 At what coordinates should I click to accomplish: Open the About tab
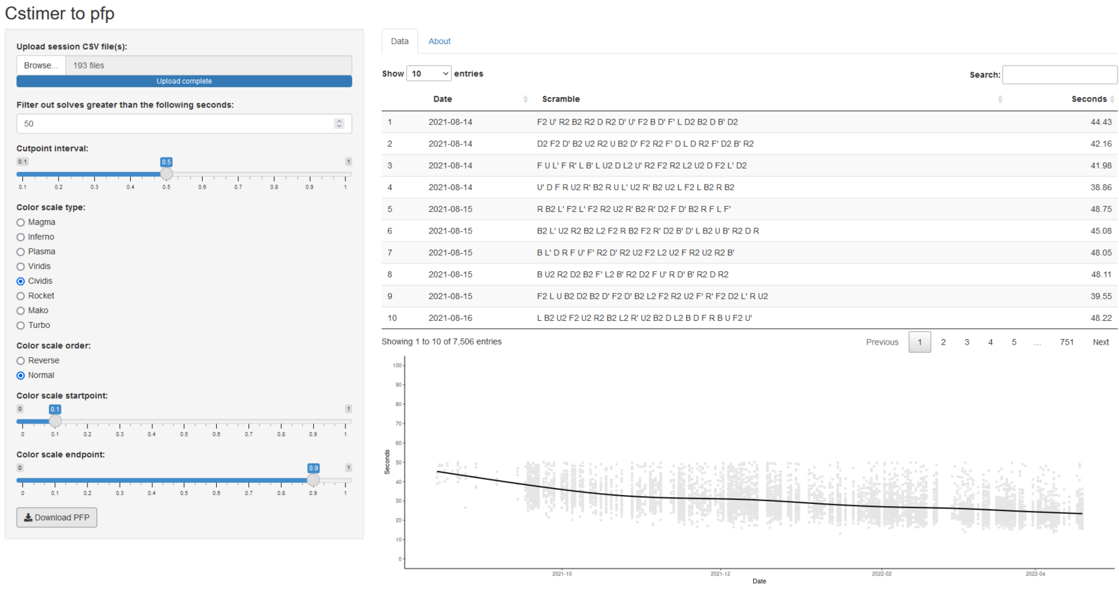pos(439,41)
